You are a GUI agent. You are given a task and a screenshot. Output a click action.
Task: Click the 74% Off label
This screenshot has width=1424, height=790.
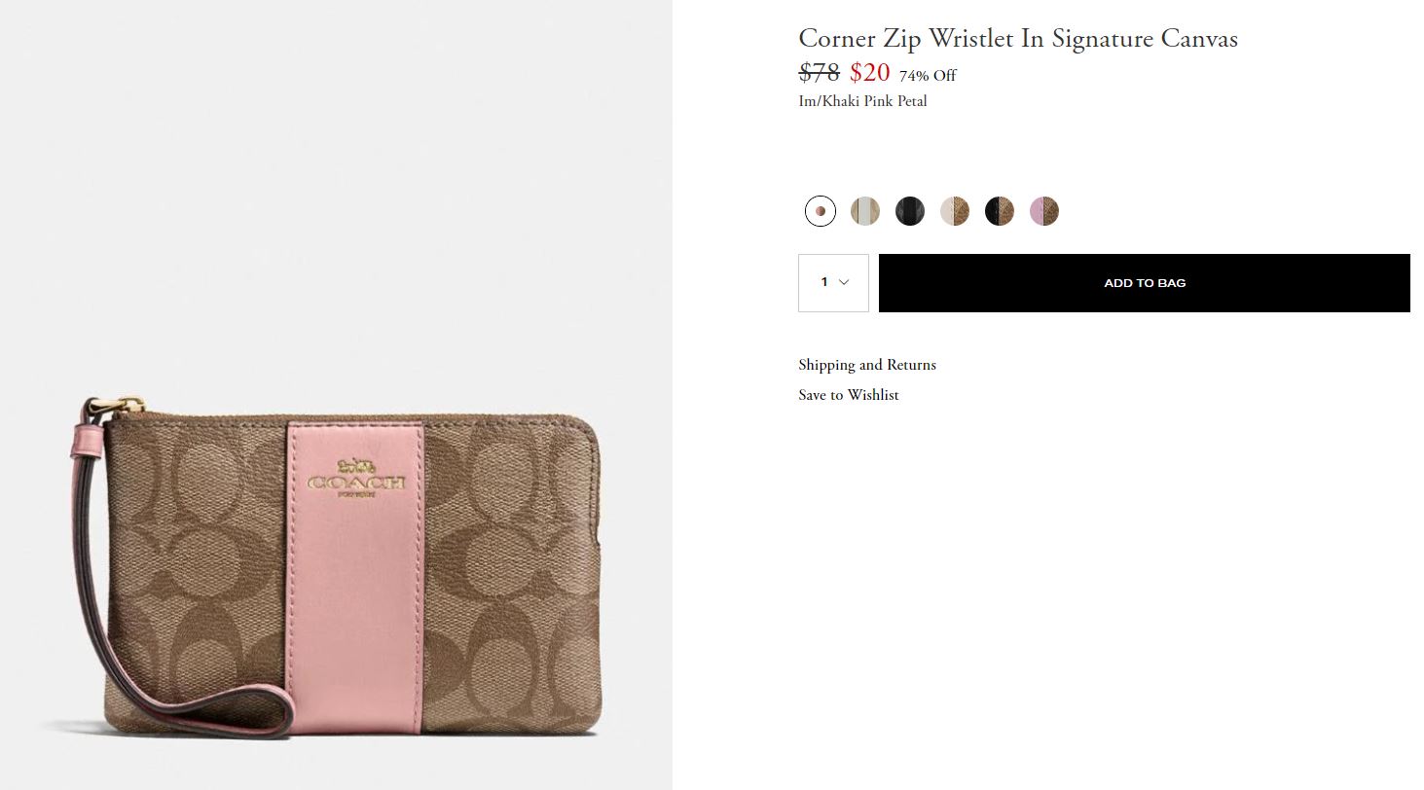pyautogui.click(x=927, y=75)
